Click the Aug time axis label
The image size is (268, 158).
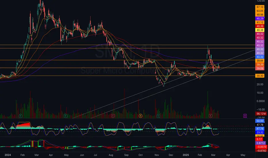(x=111, y=155)
